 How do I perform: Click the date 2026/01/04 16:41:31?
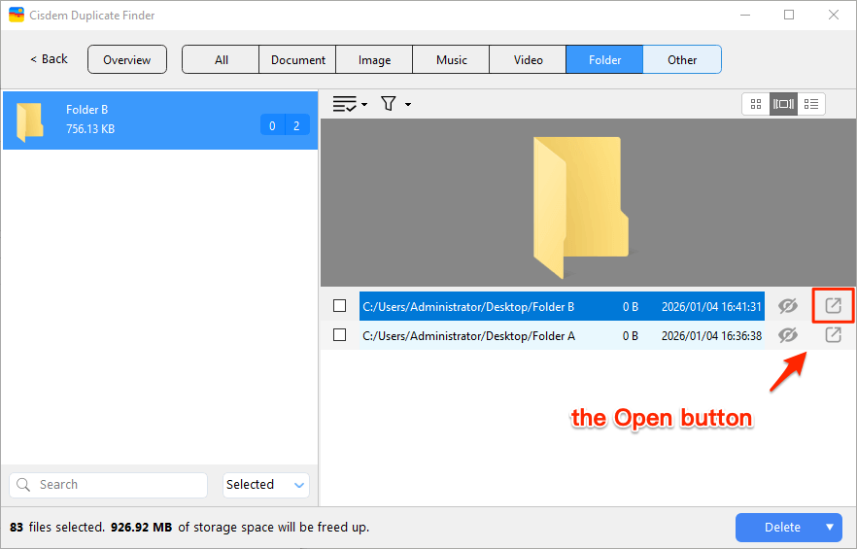(x=711, y=307)
